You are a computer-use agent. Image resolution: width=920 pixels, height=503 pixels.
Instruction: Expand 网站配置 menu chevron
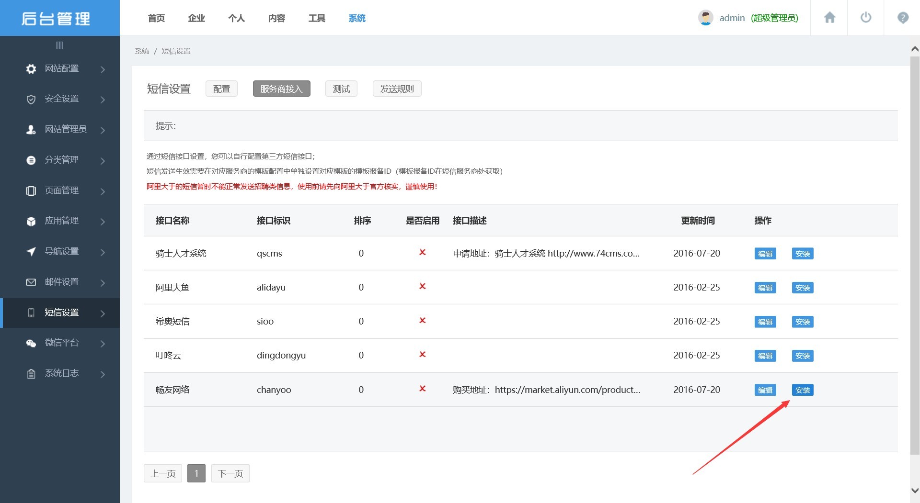coord(103,69)
